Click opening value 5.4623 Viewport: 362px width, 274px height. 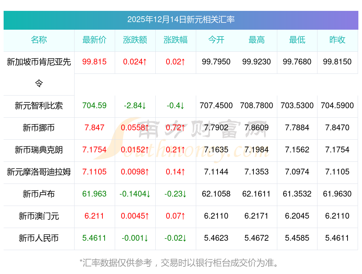pos(216,238)
